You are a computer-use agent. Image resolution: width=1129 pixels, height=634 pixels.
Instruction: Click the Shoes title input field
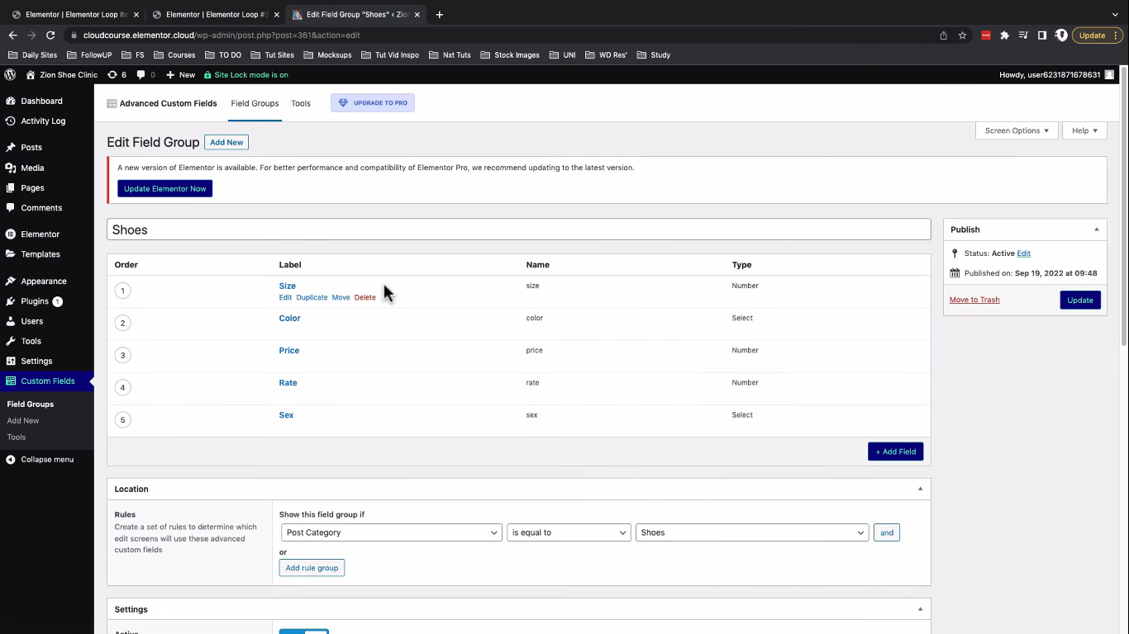[x=519, y=229]
